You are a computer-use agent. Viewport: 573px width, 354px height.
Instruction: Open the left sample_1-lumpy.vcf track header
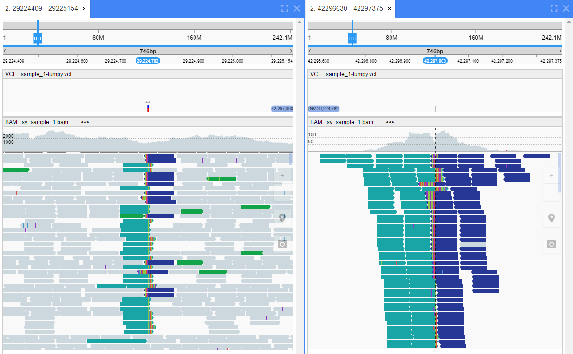click(x=46, y=74)
